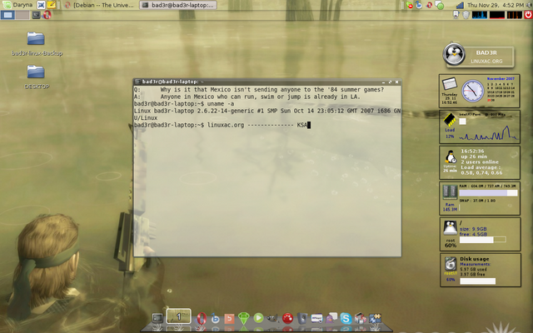Launch the blue b search app in dock
The width and height of the screenshot is (533, 333).
pos(215,318)
